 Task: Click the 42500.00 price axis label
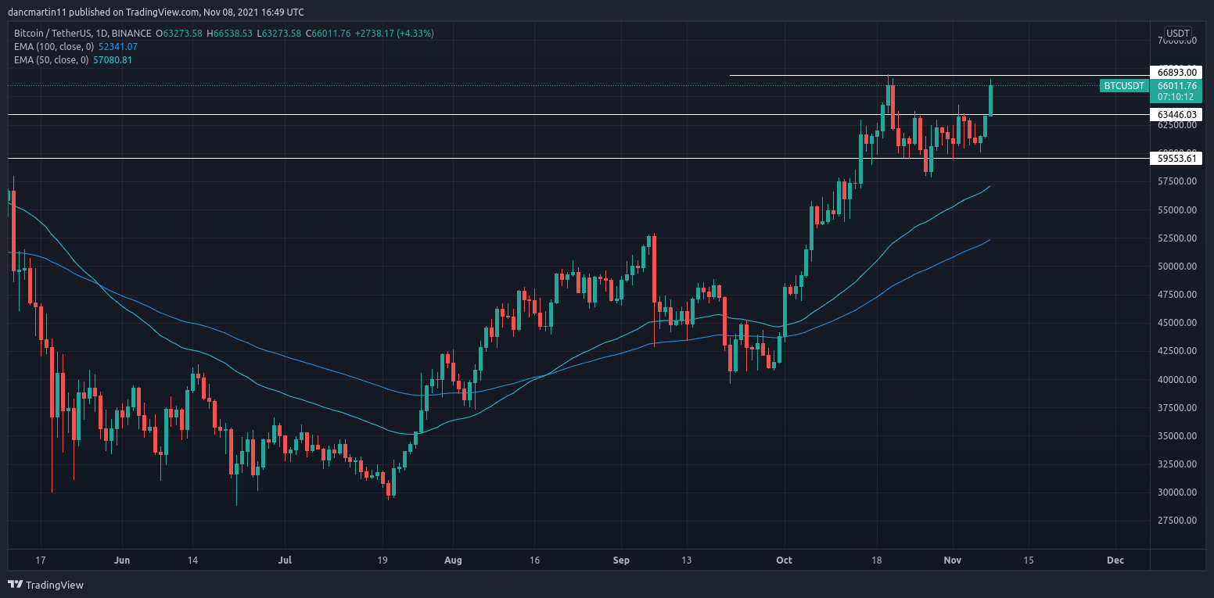(1177, 351)
